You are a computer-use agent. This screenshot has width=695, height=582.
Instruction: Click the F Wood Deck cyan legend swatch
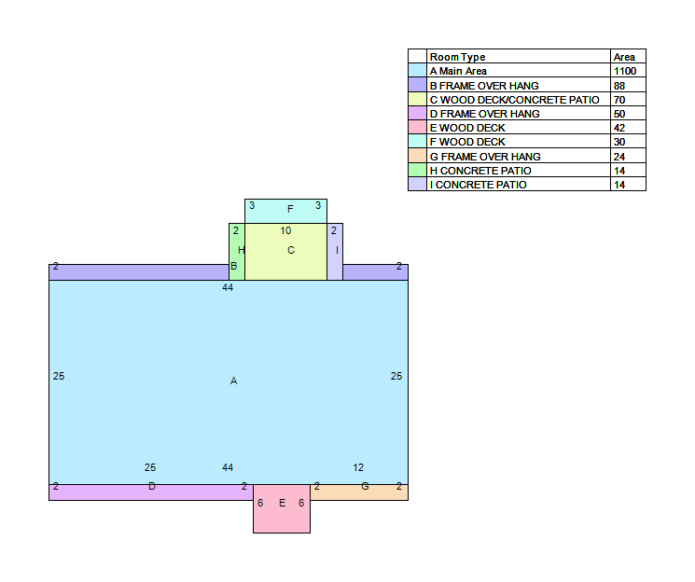pos(417,142)
